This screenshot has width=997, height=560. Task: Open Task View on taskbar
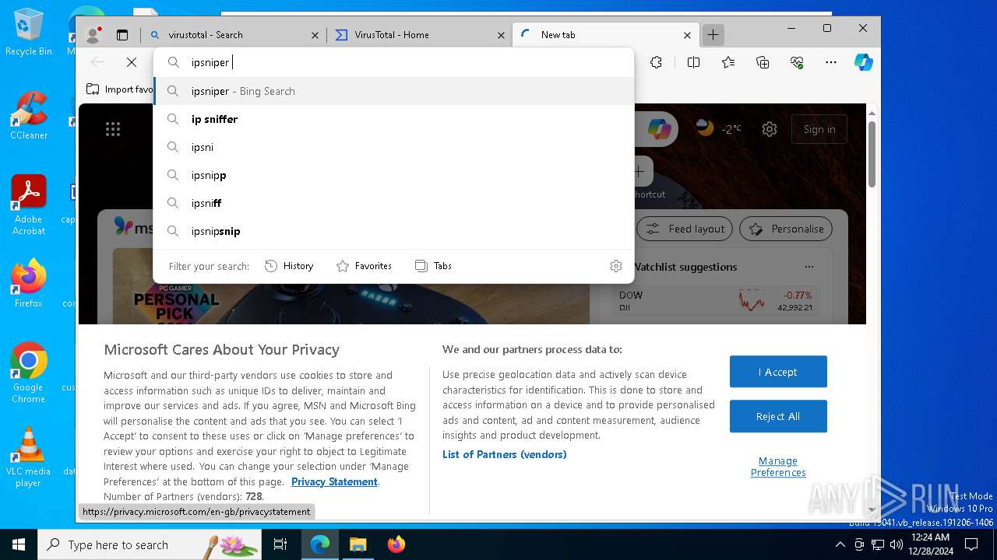tap(280, 544)
